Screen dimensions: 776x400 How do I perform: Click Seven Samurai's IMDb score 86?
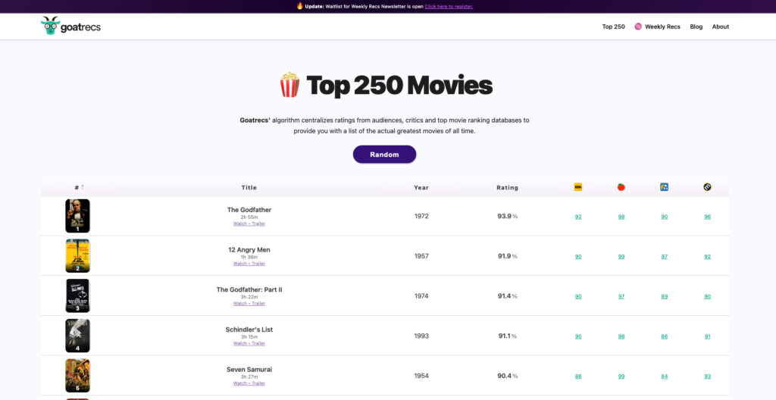click(578, 377)
